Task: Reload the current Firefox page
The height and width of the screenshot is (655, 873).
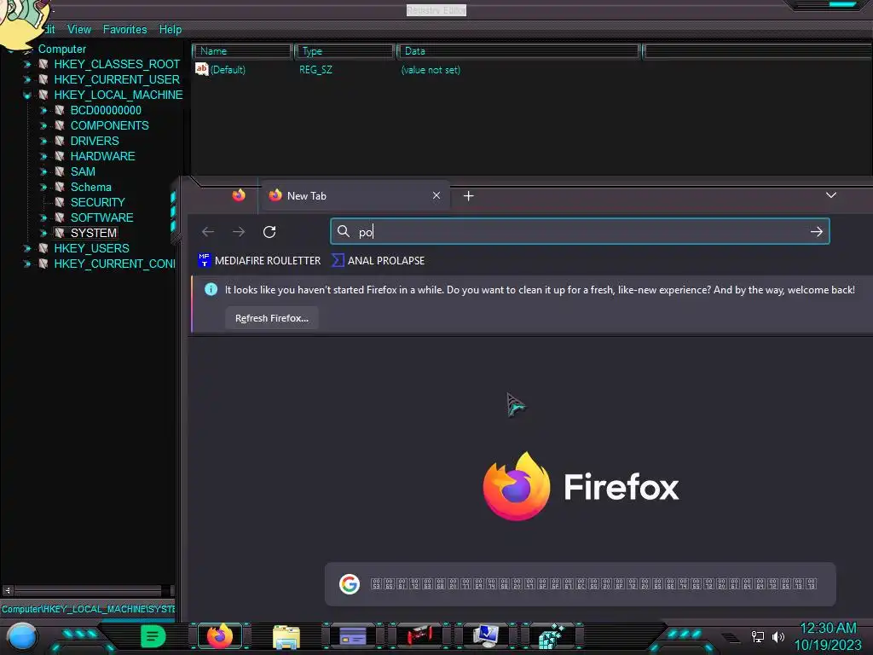Action: (x=269, y=232)
